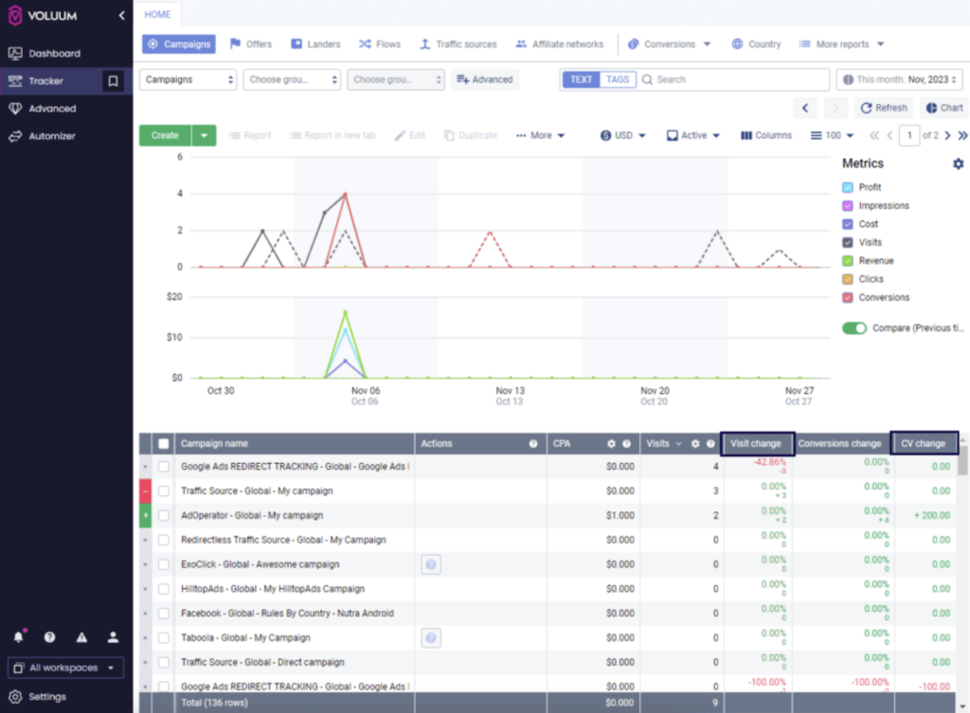Screen dimensions: 970x713
Task: Go to the previous time period arrow
Action: click(804, 108)
